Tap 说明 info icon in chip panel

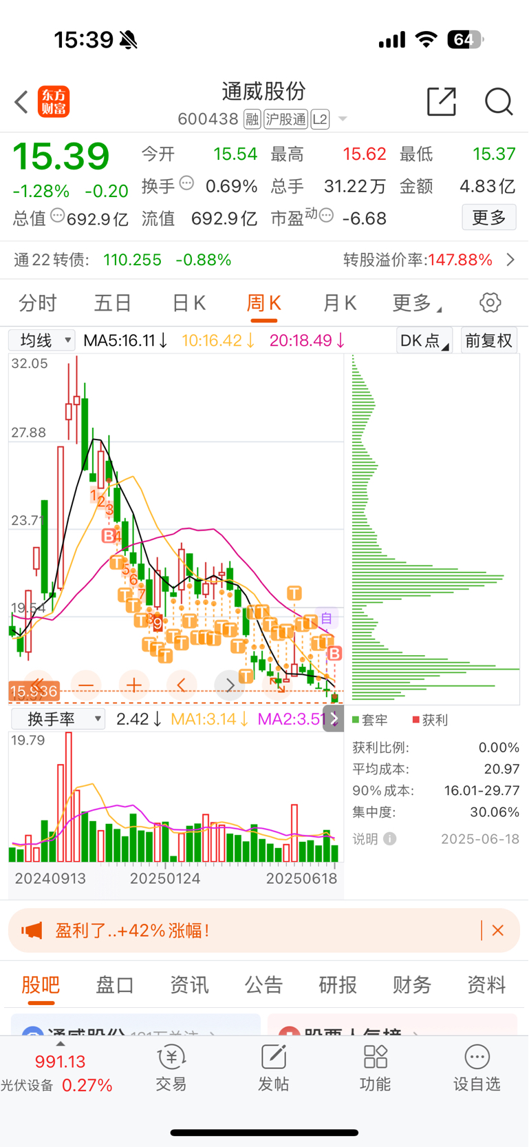click(x=390, y=839)
